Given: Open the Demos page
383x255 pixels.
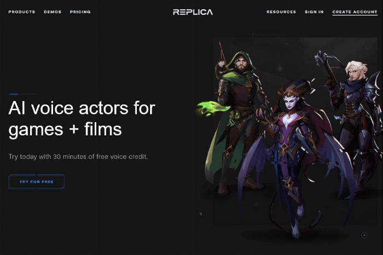Looking at the screenshot, I should tap(53, 11).
